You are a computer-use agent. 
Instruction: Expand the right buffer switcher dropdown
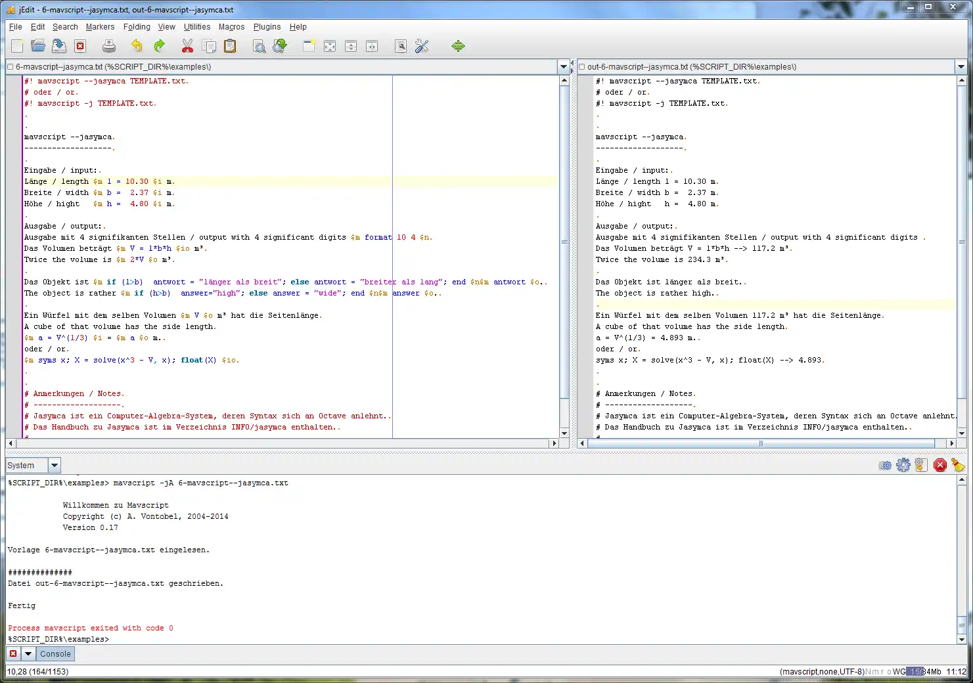[961, 66]
